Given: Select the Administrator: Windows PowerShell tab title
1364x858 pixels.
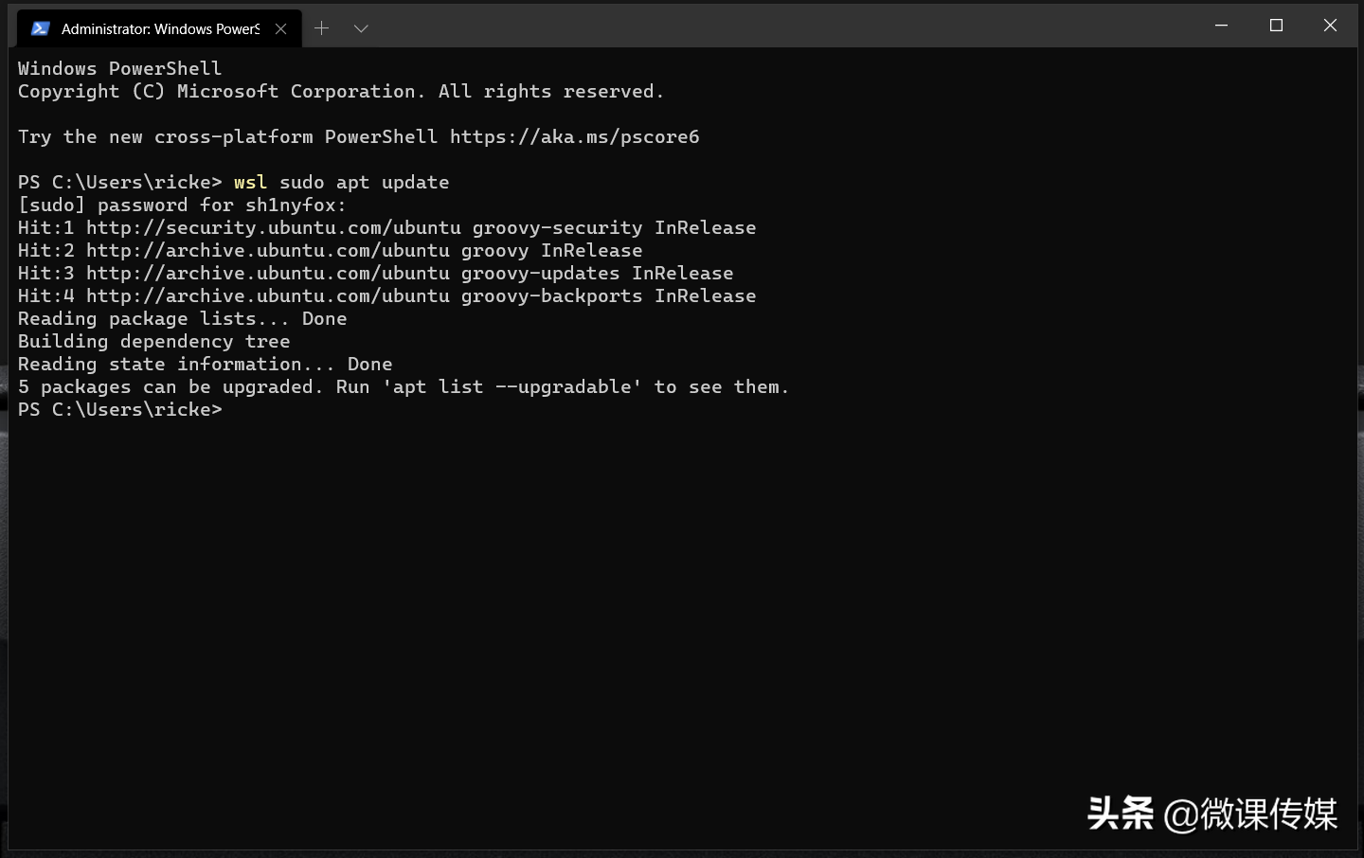Looking at the screenshot, I should (x=160, y=29).
